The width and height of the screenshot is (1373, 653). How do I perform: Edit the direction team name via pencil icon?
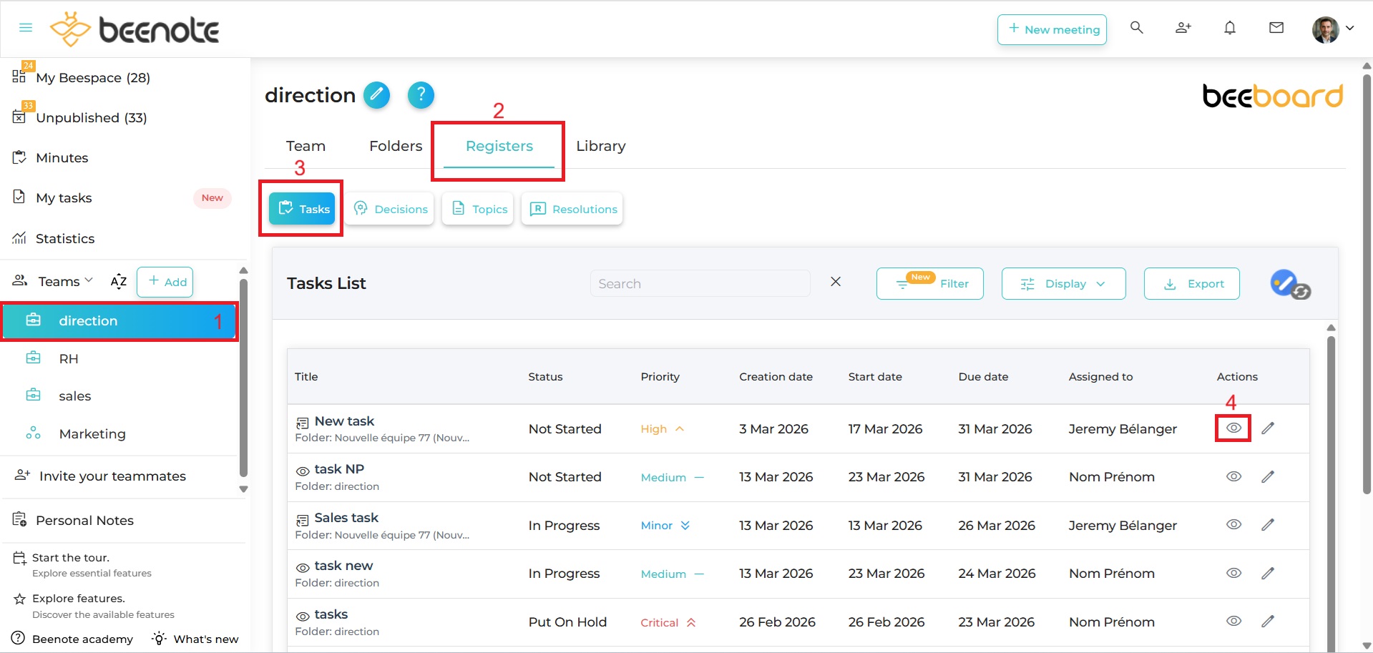pyautogui.click(x=376, y=94)
